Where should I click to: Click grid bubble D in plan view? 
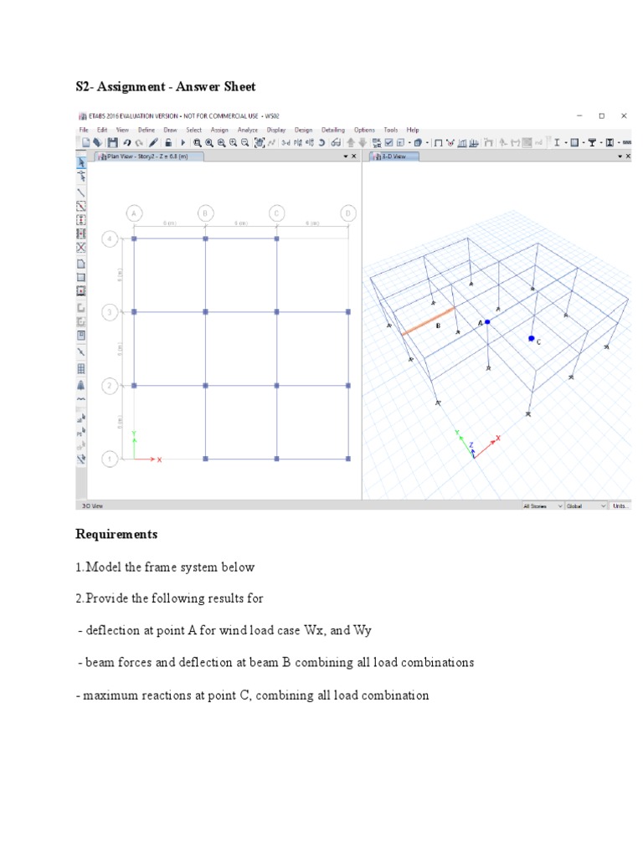[x=347, y=213]
